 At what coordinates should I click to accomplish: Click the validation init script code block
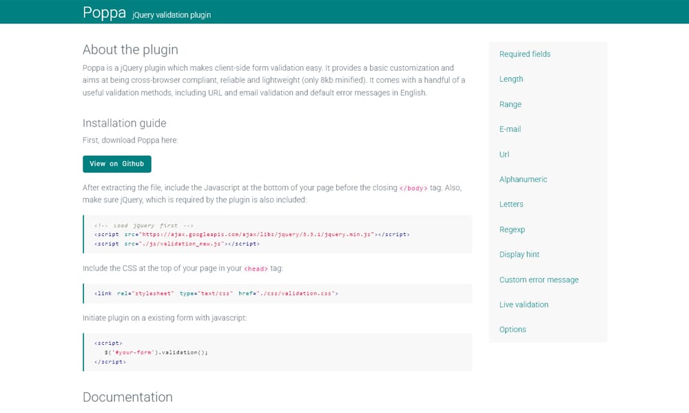pos(277,352)
